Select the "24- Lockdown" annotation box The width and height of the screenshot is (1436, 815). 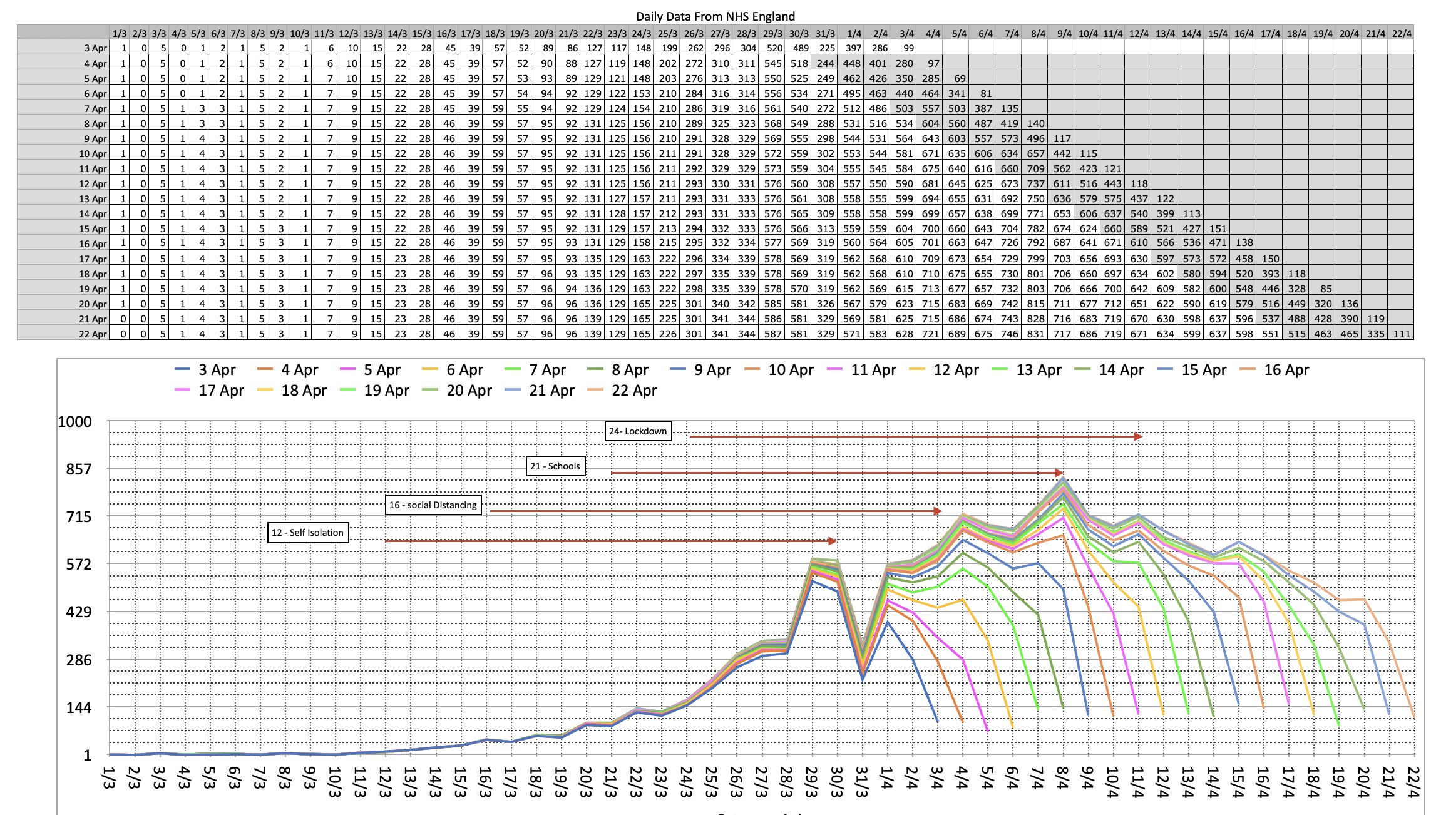click(x=638, y=431)
